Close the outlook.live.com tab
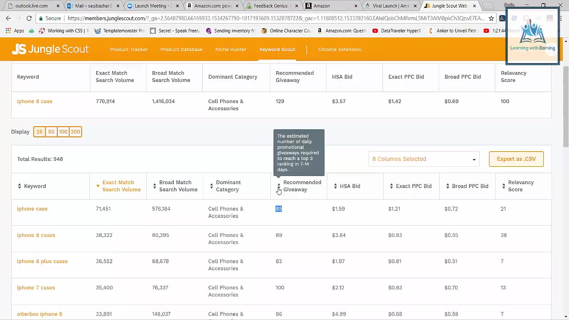This screenshot has height=320, width=569. [58, 6]
